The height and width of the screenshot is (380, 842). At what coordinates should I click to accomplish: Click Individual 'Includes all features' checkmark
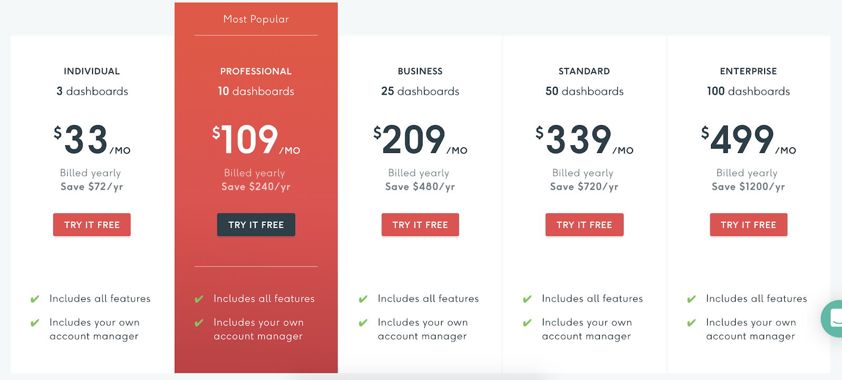point(35,299)
